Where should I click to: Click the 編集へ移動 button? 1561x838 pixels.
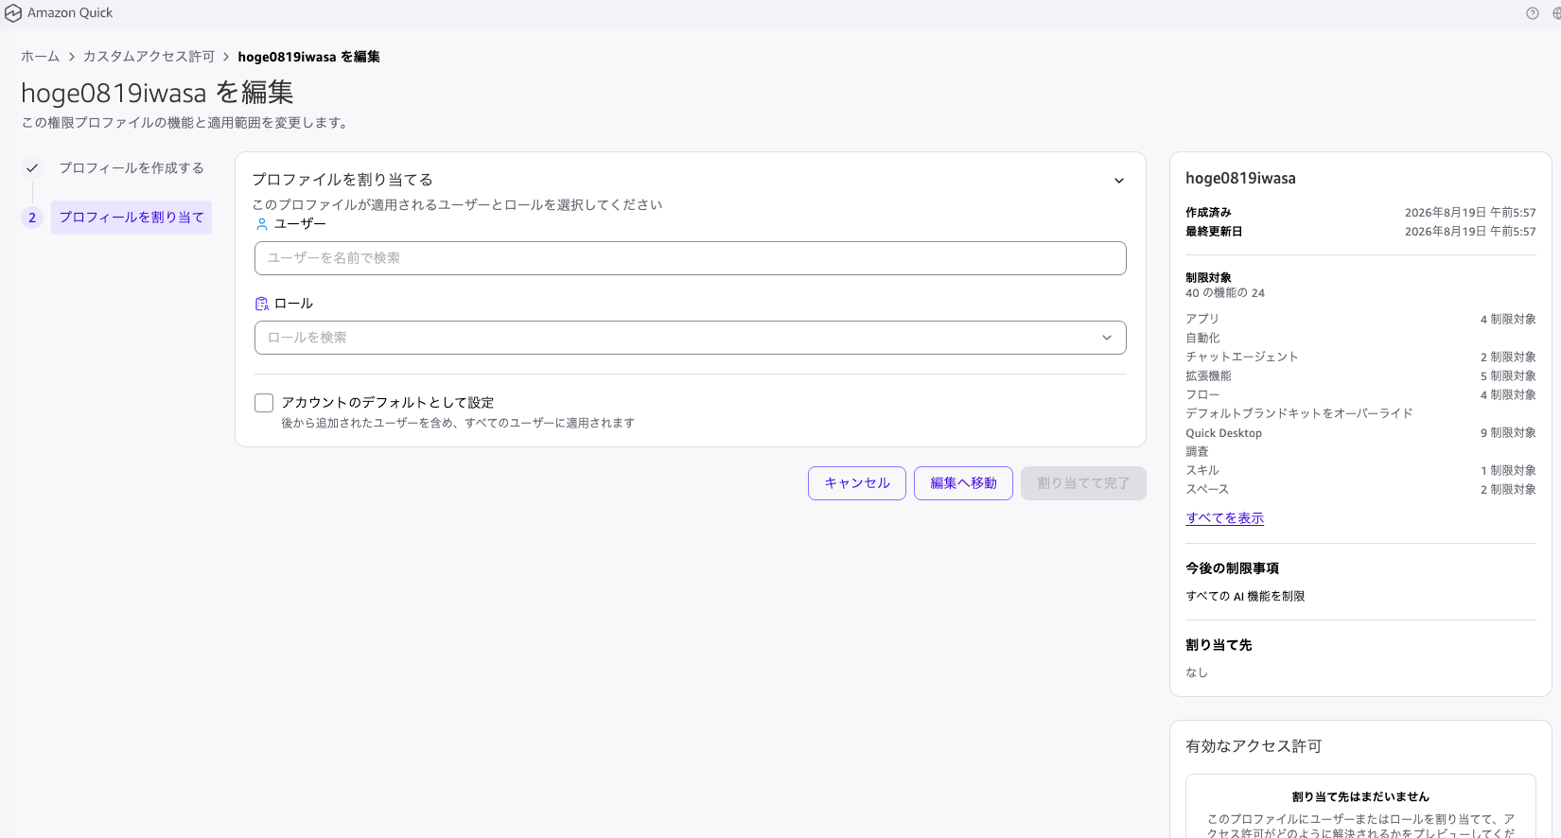click(x=963, y=483)
